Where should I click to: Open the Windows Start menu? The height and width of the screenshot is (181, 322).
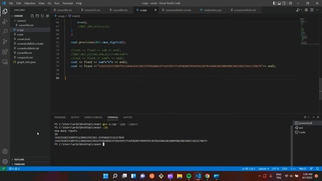[x=106, y=176]
